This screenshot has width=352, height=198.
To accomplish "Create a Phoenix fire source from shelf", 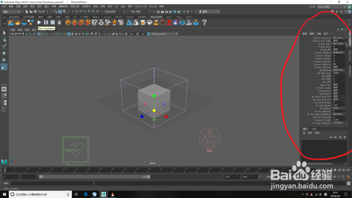I will (x=17, y=23).
